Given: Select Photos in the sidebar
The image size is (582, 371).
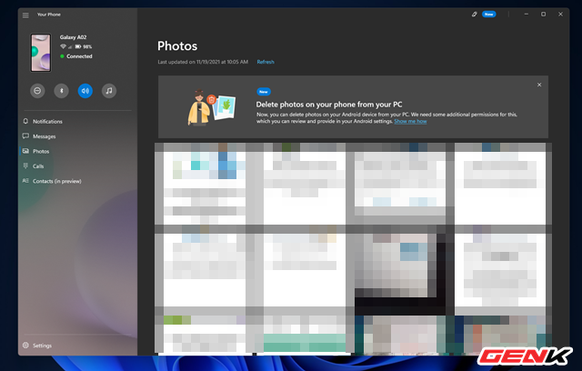Looking at the screenshot, I should coord(76,151).
